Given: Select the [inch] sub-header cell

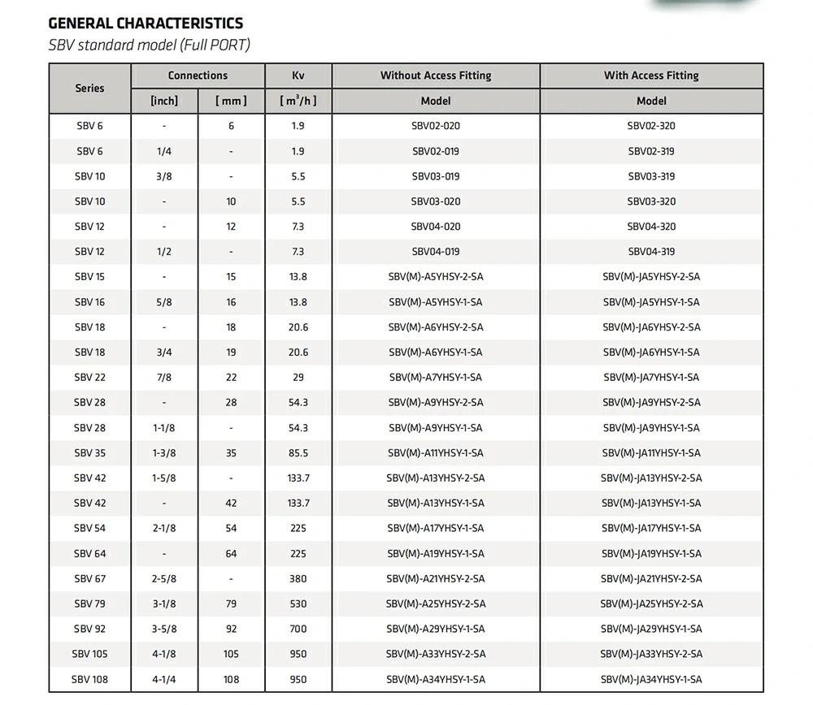Looking at the screenshot, I should tap(164, 101).
